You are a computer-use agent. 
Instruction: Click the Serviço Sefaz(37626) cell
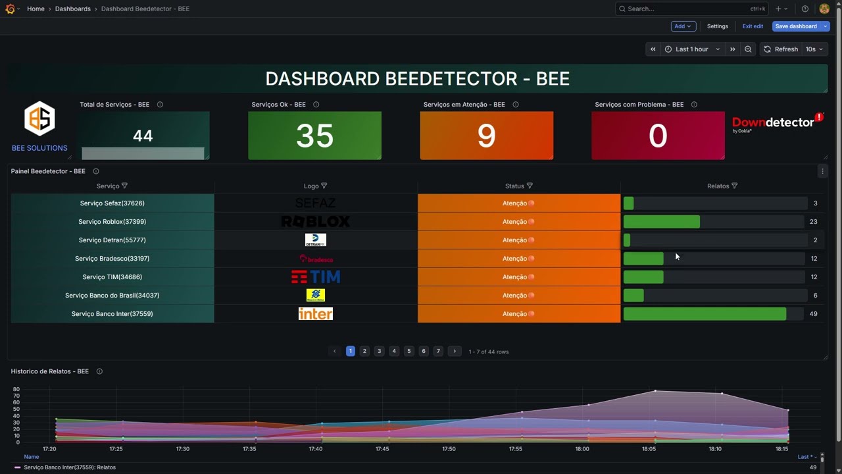click(112, 203)
